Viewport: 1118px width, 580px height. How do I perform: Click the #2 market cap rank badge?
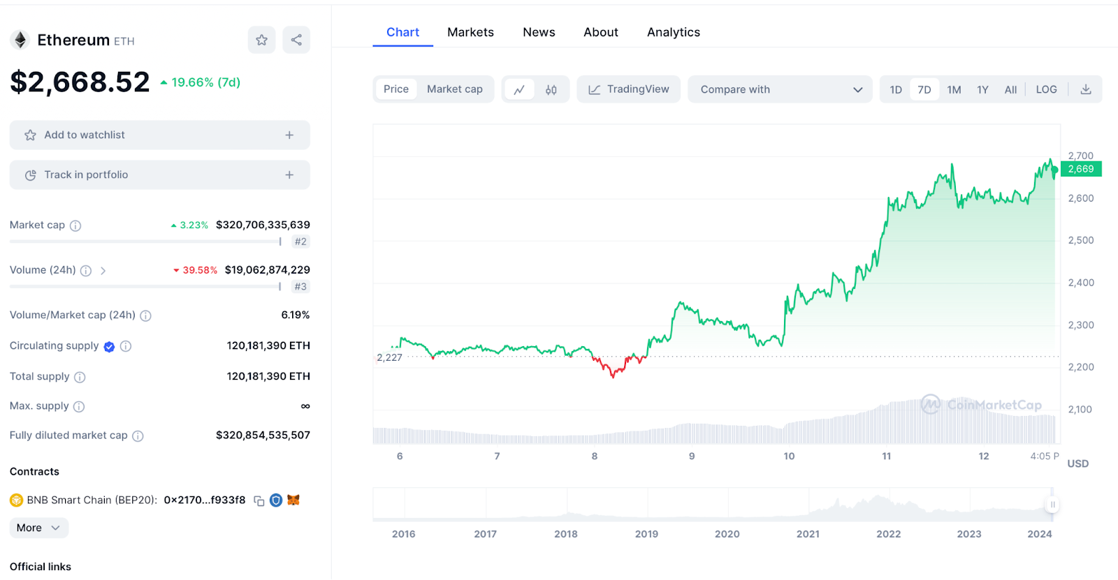click(x=300, y=242)
